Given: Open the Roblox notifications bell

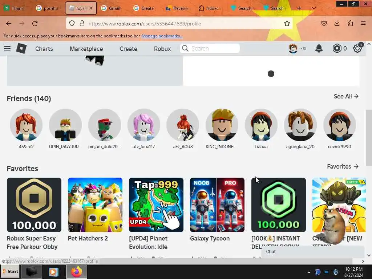Looking at the screenshot, I should pyautogui.click(x=319, y=48).
